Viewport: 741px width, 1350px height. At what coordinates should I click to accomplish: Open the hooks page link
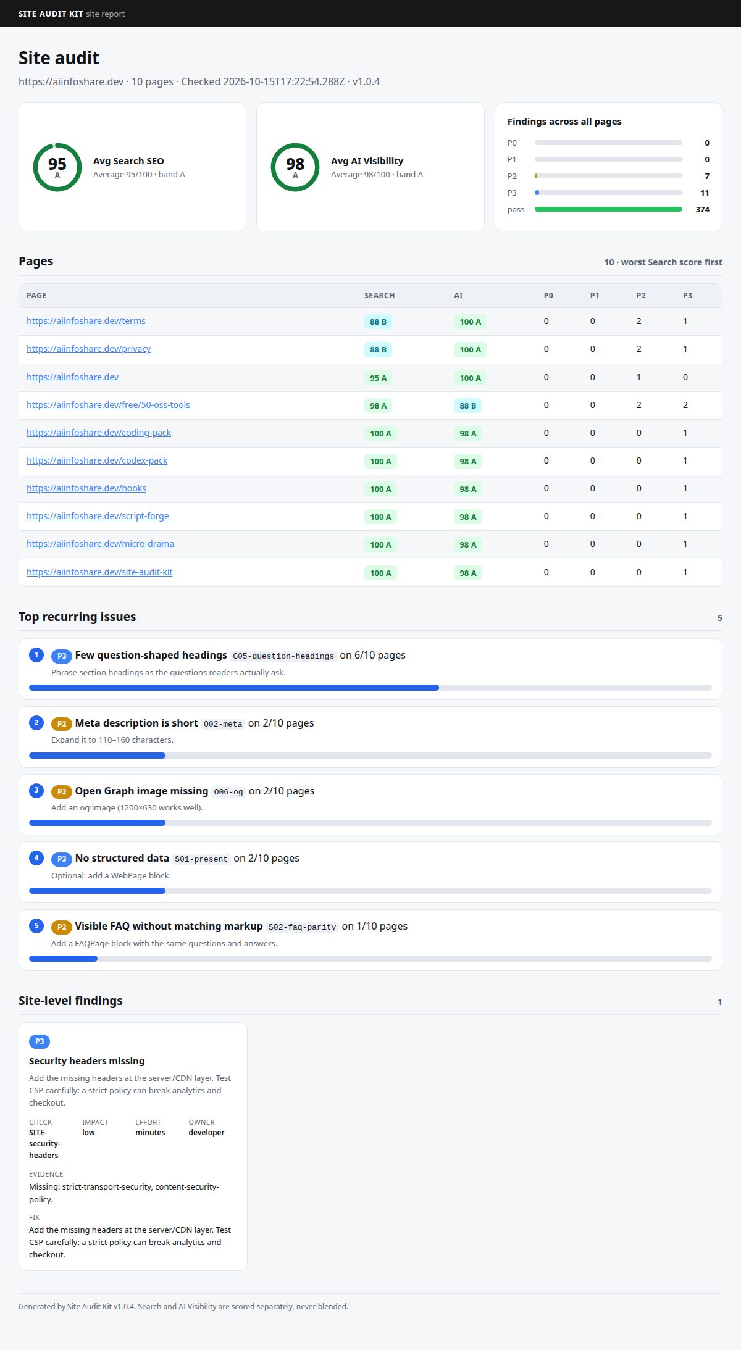(x=86, y=488)
